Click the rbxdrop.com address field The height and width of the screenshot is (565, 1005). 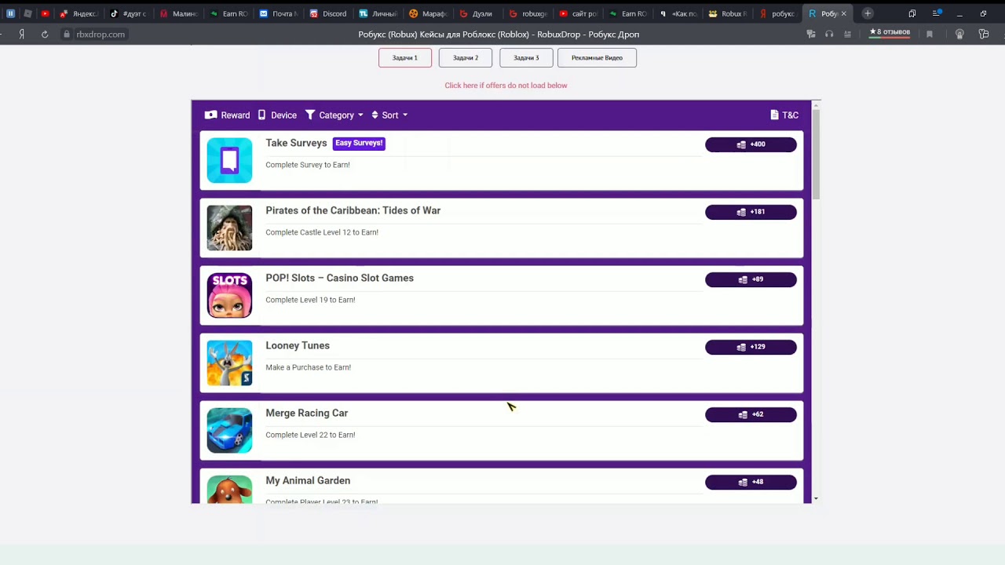coord(100,35)
